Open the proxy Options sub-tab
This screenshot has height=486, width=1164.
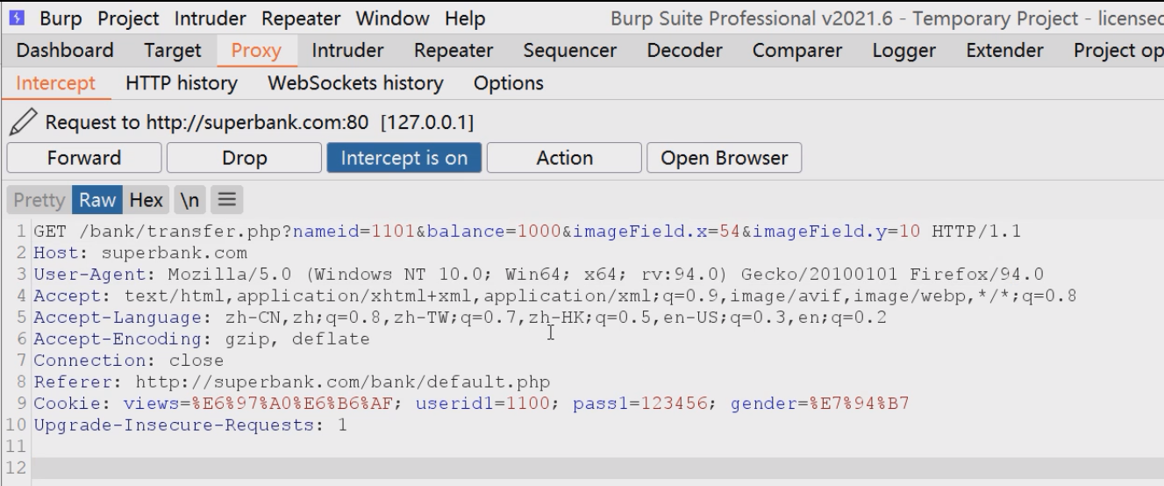click(x=509, y=83)
